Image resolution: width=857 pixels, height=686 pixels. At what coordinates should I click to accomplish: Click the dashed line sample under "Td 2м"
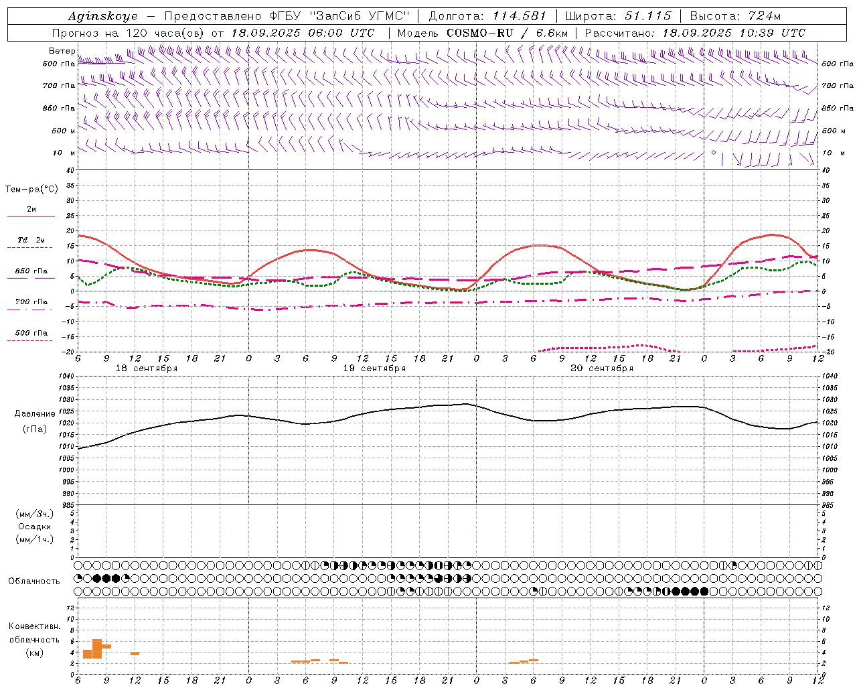[x=29, y=248]
